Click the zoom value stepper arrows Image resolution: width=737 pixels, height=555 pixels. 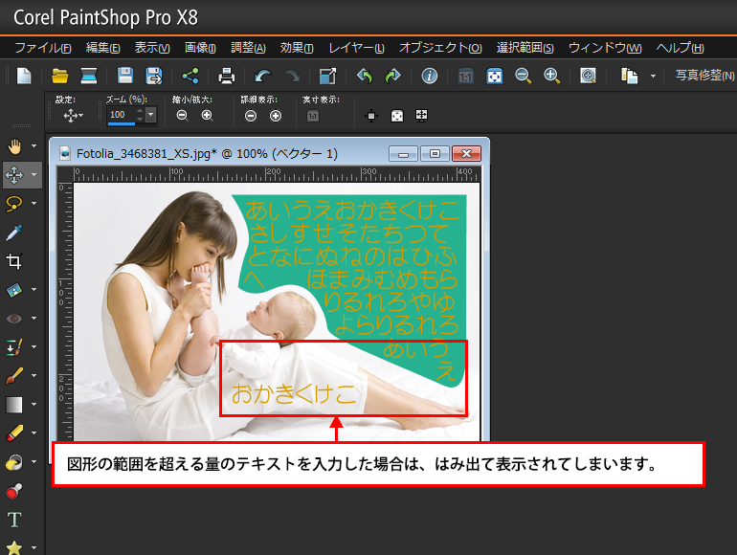(140, 114)
